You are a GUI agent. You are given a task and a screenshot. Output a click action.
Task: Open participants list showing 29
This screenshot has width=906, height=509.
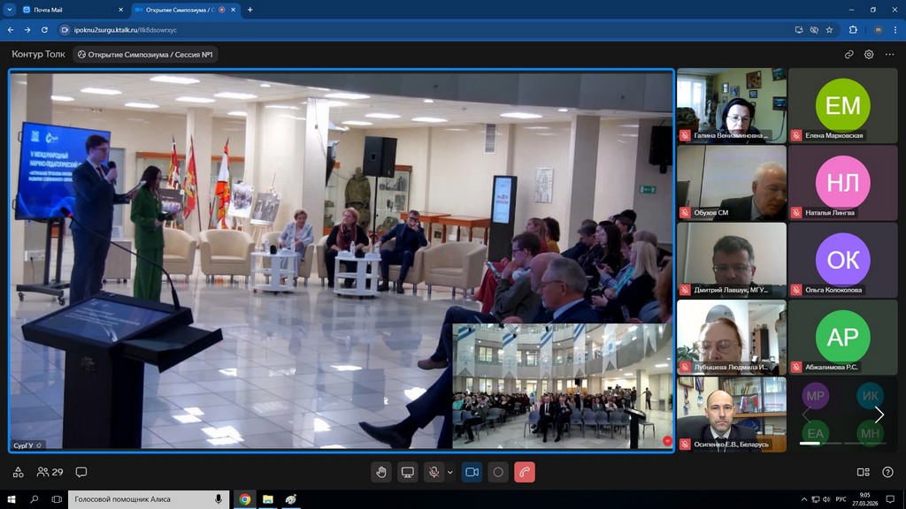point(50,472)
